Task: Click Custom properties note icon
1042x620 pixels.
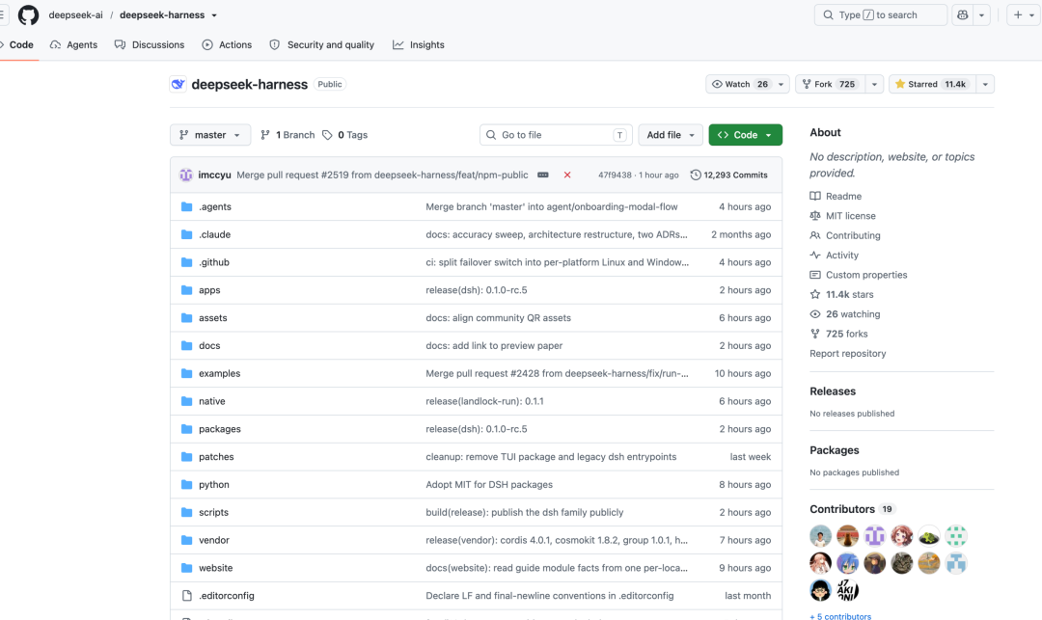Action: [x=814, y=275]
